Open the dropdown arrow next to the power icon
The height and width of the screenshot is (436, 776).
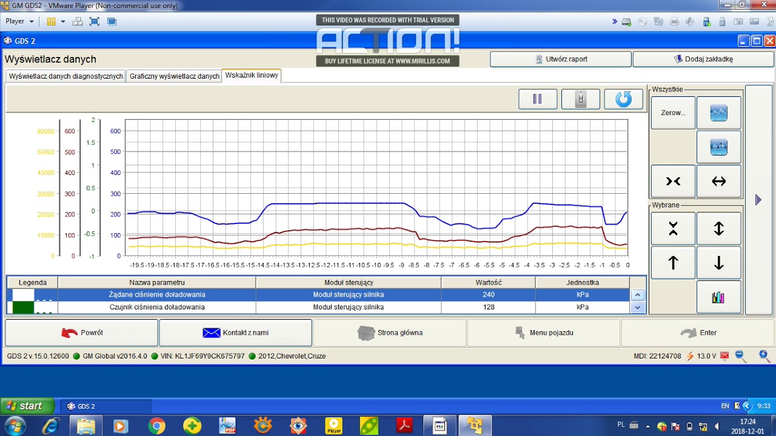point(62,21)
